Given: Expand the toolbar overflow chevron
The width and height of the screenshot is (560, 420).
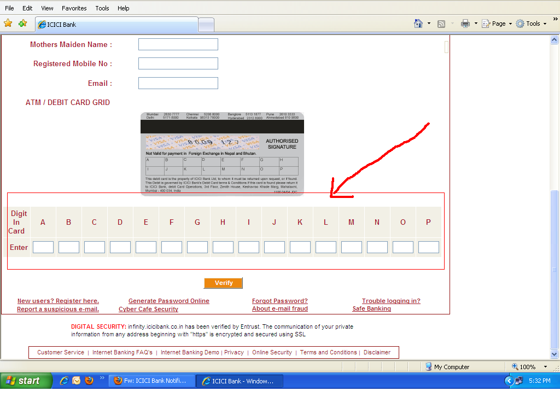Looking at the screenshot, I should [556, 19].
